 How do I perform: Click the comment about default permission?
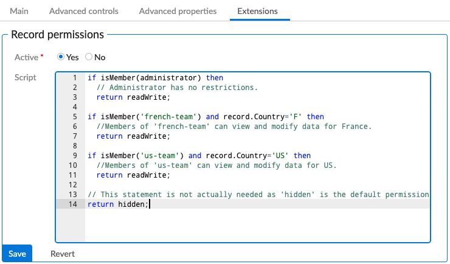[x=258, y=195]
